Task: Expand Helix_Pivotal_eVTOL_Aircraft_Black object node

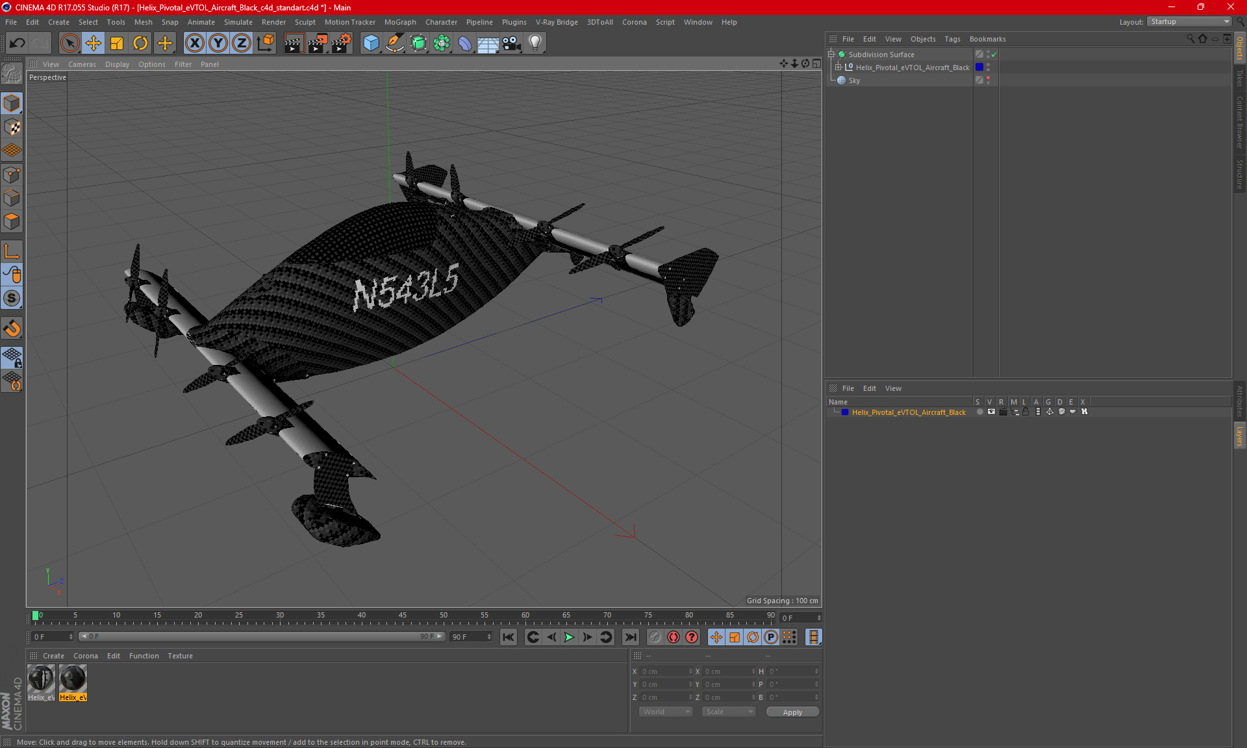Action: tap(838, 68)
